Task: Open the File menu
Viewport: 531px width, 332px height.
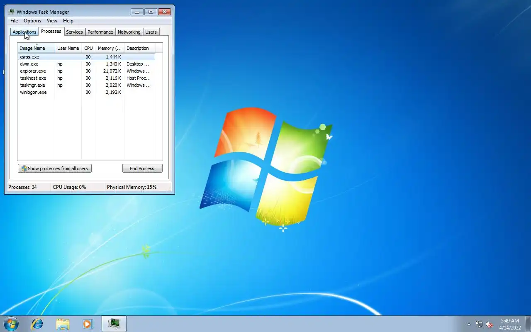Action: point(14,21)
